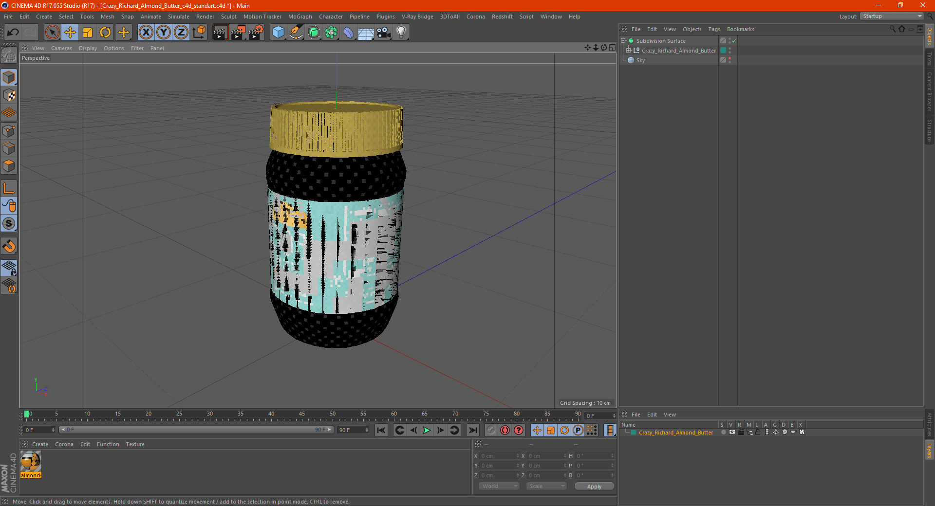The height and width of the screenshot is (506, 935).
Task: Switch to Points mode
Action: (9, 131)
